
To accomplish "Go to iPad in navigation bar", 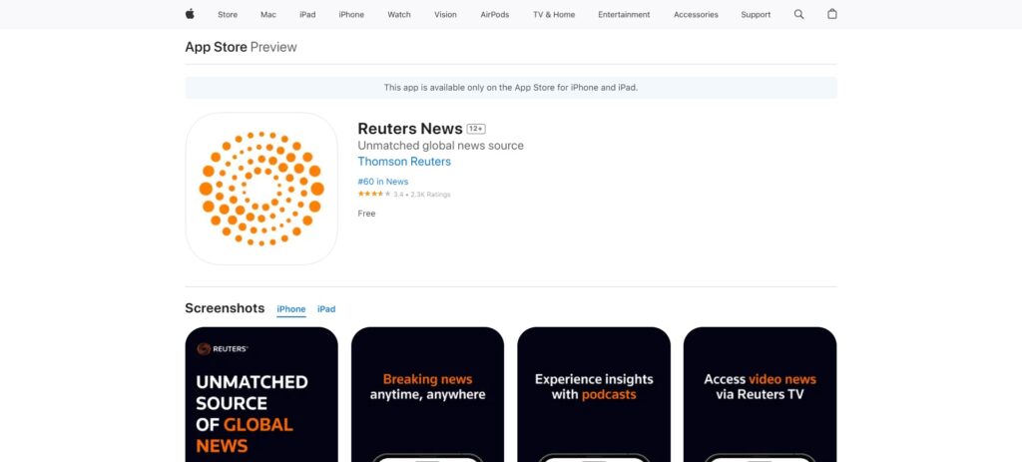I will tap(307, 14).
